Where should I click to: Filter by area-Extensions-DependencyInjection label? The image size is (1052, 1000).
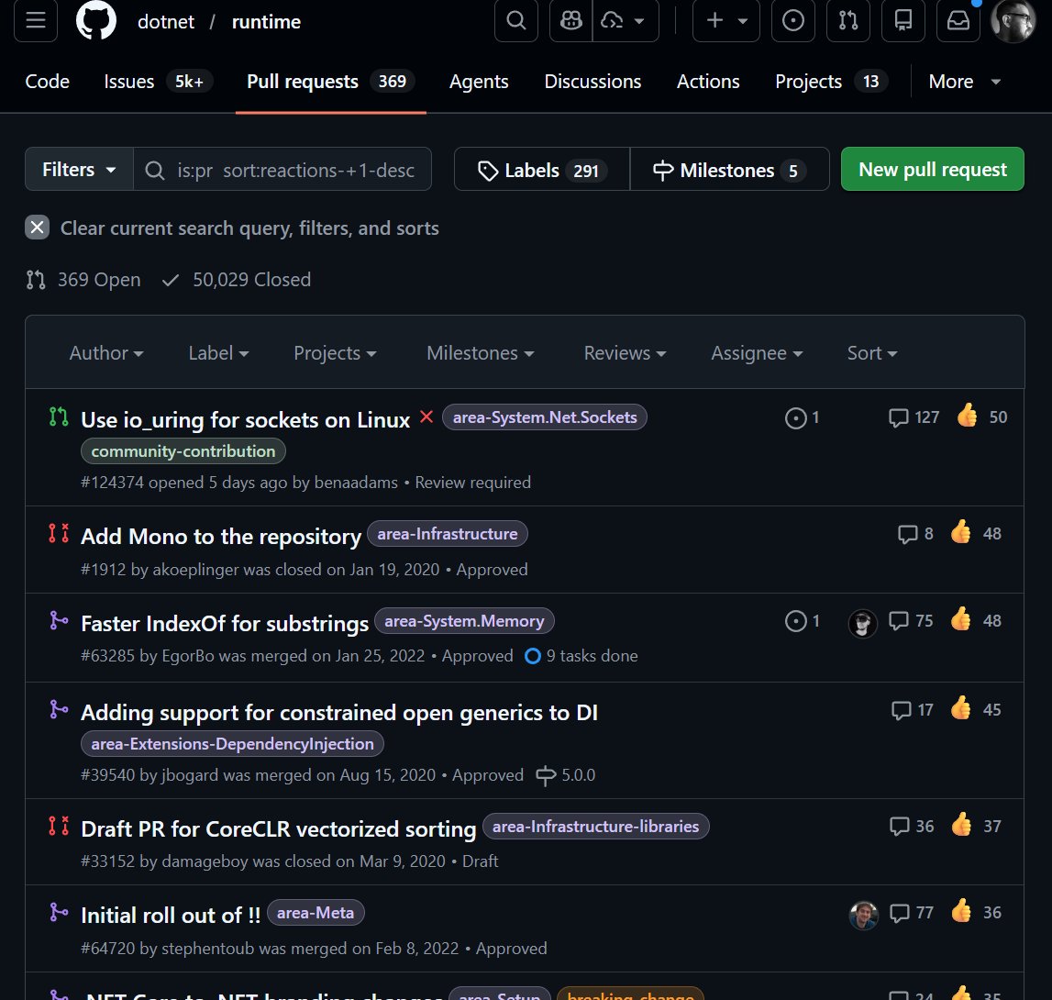pyautogui.click(x=232, y=744)
